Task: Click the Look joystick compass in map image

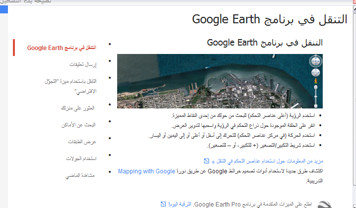Action: 315,61
